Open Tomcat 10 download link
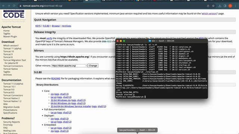The width and height of the screenshot is (239, 134). (9, 51)
